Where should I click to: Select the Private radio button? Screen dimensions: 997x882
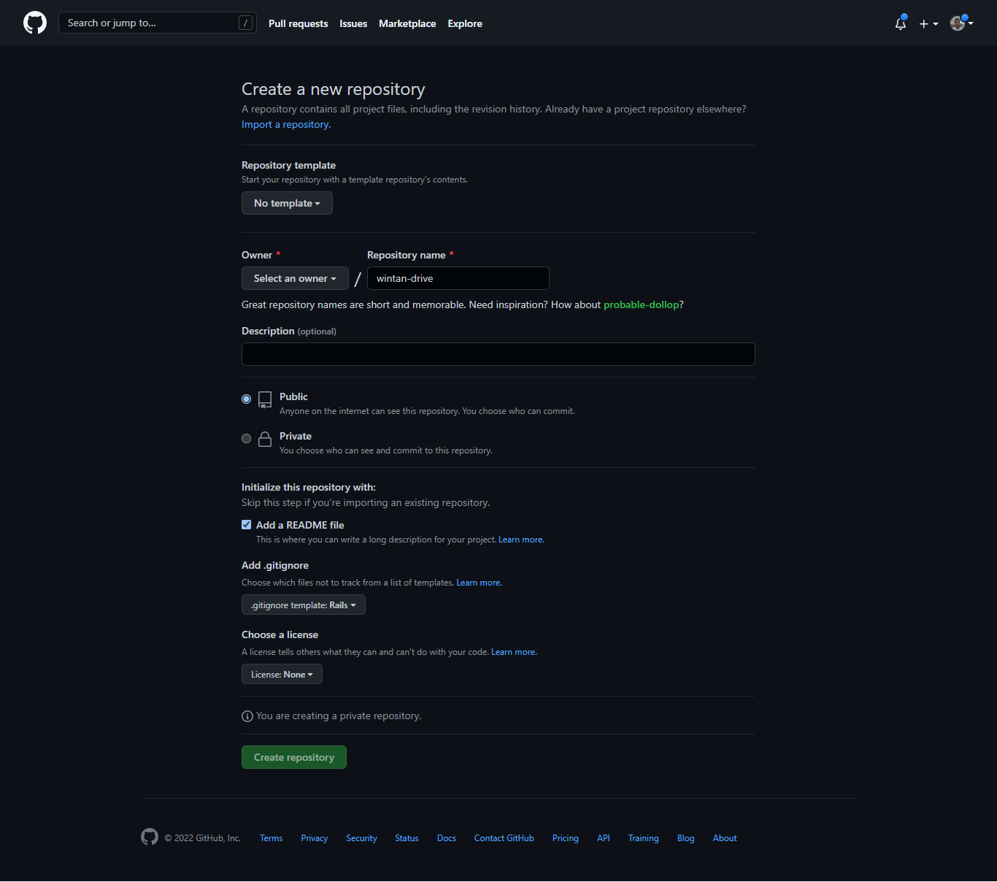(247, 438)
